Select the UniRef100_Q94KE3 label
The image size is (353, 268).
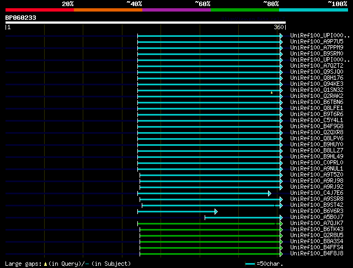click(x=317, y=84)
